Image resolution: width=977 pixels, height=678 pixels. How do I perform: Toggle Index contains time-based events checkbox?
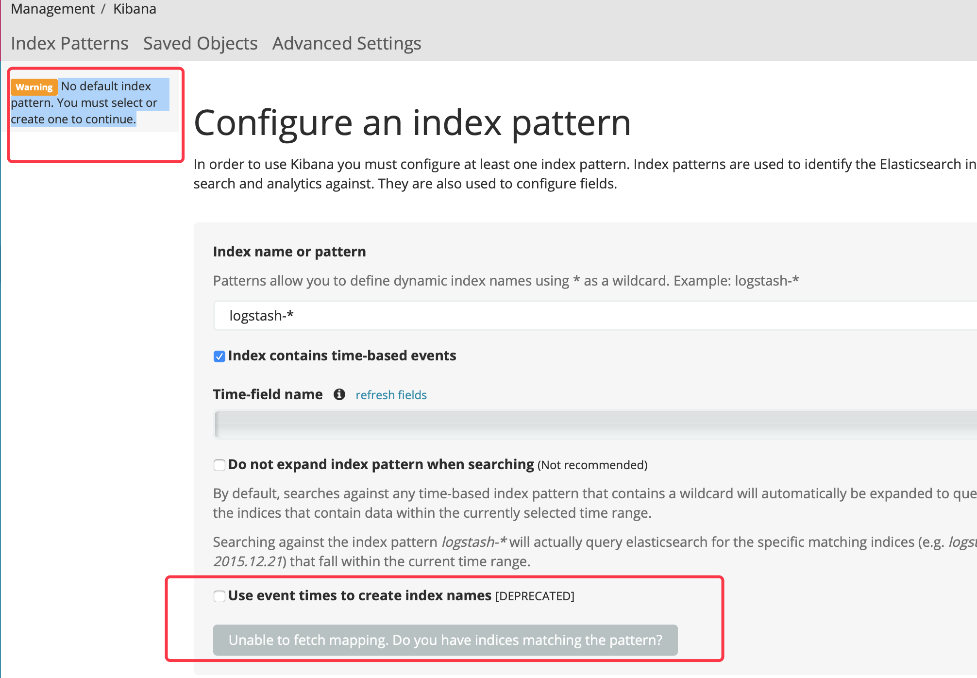pos(219,356)
